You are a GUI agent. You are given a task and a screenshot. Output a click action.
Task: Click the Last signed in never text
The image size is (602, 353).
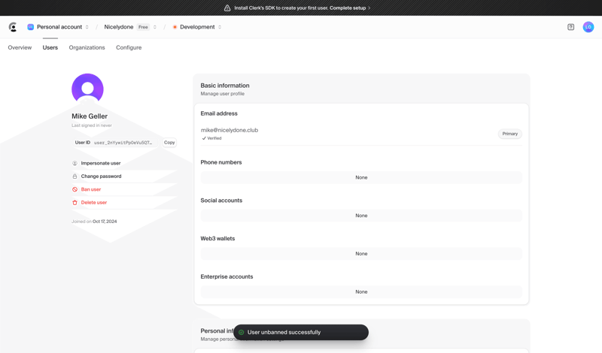(92, 125)
